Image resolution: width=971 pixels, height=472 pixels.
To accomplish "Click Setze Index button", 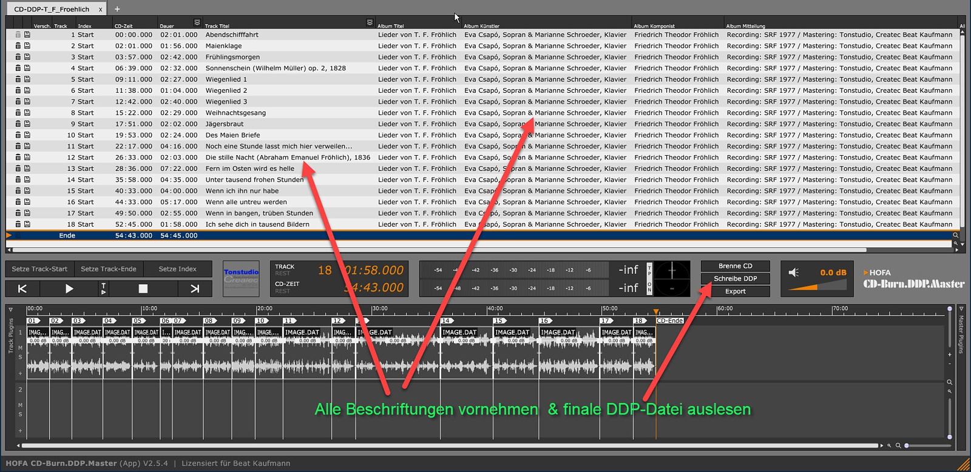I will pos(178,269).
